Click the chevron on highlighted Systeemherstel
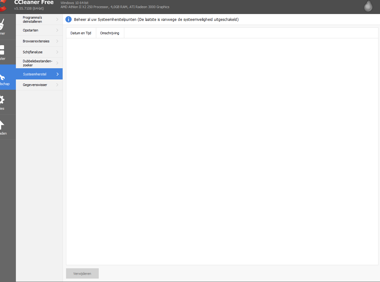The image size is (380, 282). click(57, 74)
